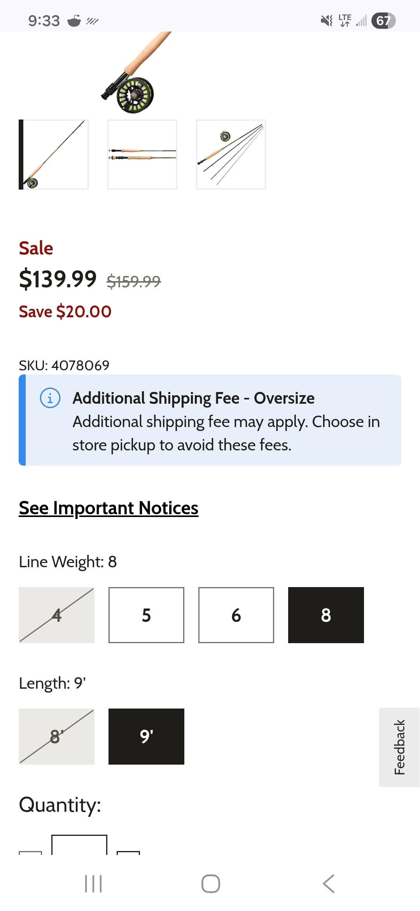The width and height of the screenshot is (420, 911).
Task: Tap the muted sound status icon
Action: (326, 20)
